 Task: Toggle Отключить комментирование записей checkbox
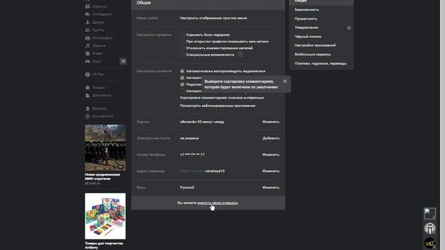tap(182, 48)
